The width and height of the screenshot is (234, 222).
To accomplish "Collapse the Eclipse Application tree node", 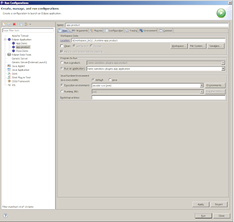I will coord(5,40).
